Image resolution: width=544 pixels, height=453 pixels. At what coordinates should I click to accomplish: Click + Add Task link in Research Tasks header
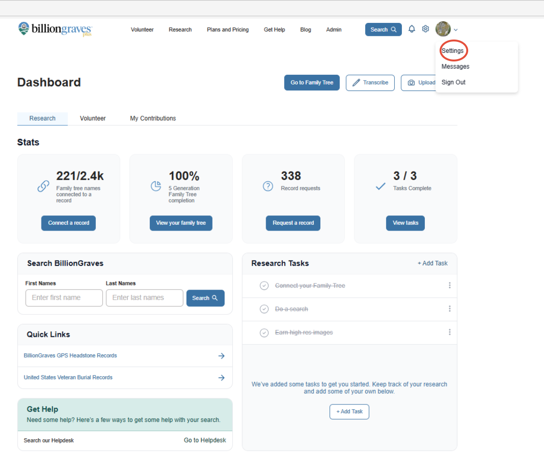tap(432, 263)
